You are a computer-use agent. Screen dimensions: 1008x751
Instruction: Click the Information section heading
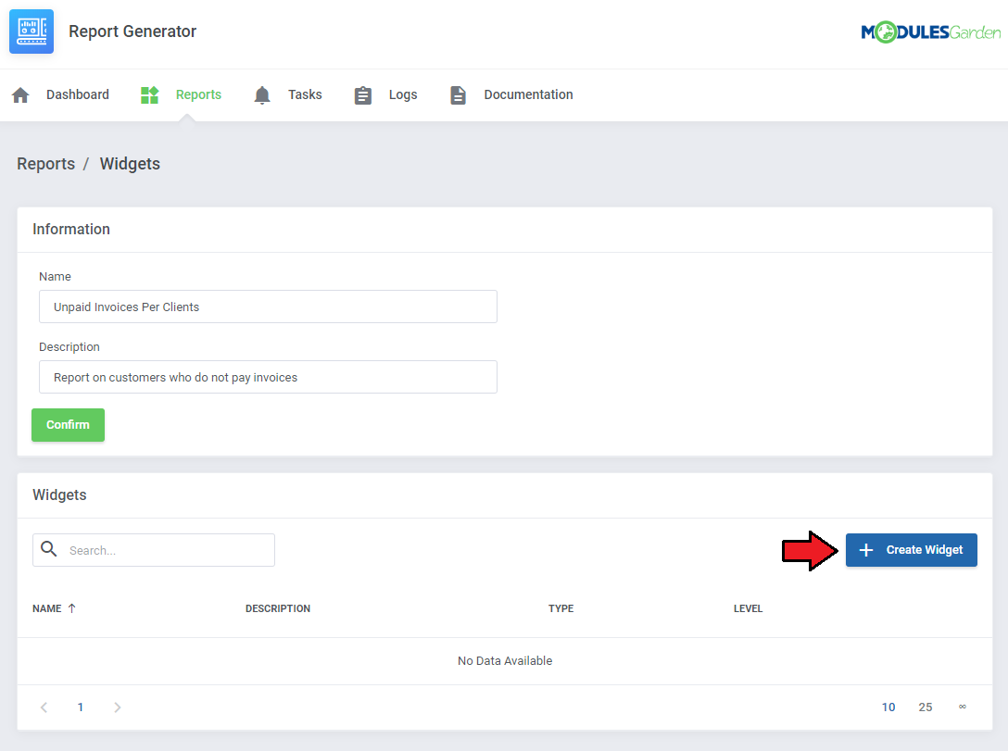71,230
